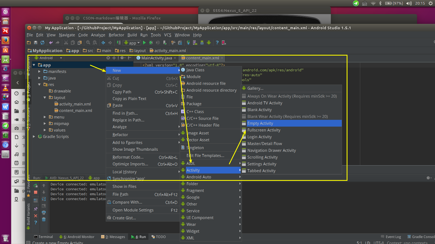Toggle the 0: Messages tool window
435x244 pixels.
[x=113, y=237]
